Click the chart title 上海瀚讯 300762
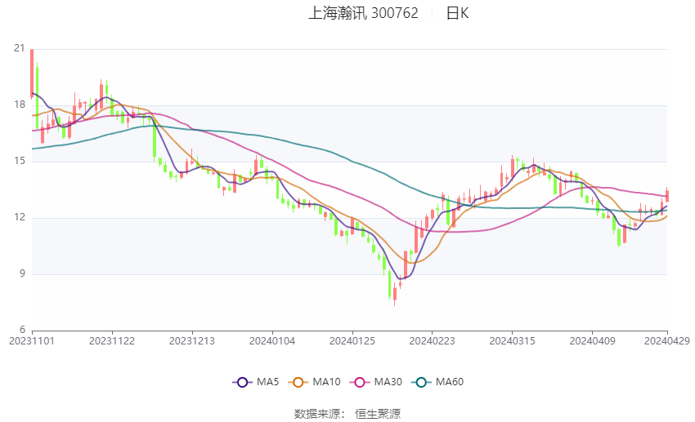The height and width of the screenshot is (422, 695). 363,13
